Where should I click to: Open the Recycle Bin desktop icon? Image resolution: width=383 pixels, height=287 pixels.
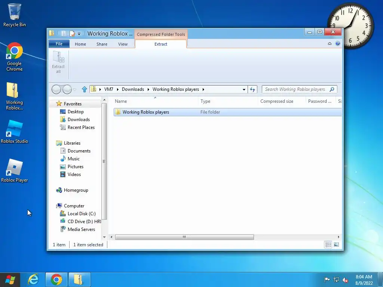click(x=15, y=15)
